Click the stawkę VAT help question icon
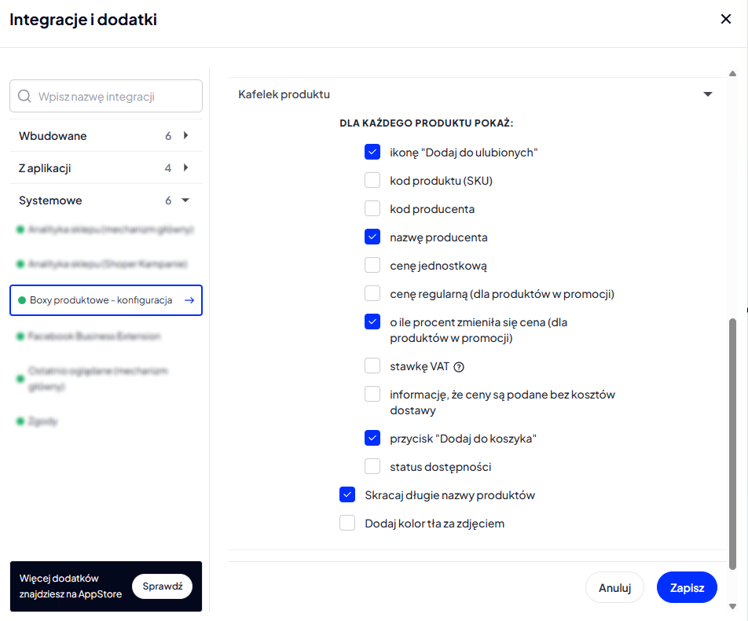Viewport: 748px width, 621px height. tap(459, 367)
